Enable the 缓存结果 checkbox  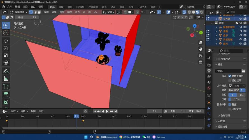point(230,80)
